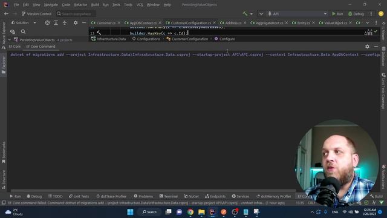
Task: Click the locate file target icon
Action: pyautogui.click(x=47, y=23)
